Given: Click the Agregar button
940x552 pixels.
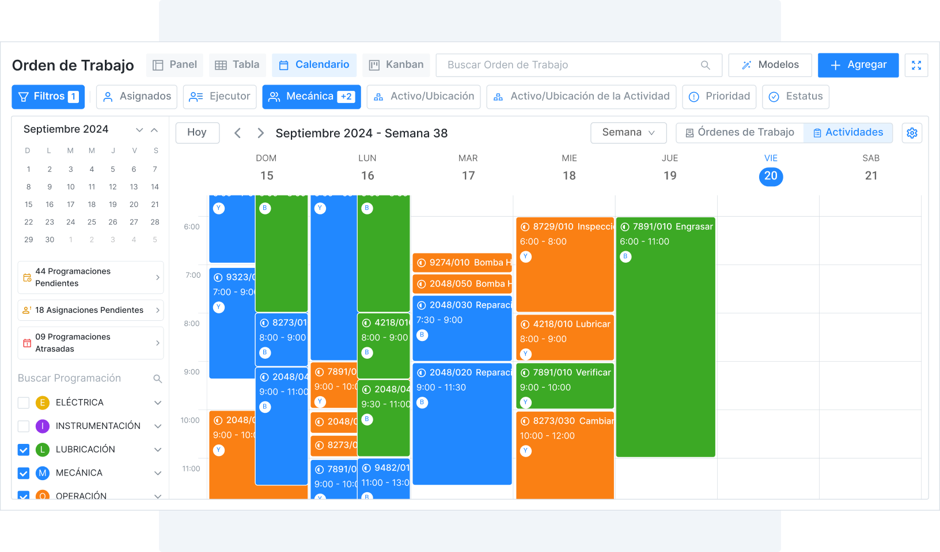Looking at the screenshot, I should (858, 65).
